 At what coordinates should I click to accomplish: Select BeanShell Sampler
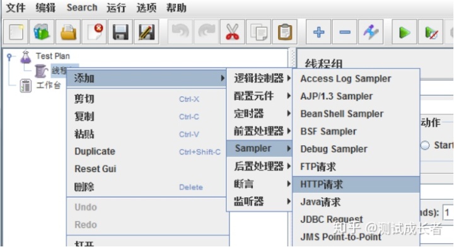(x=356, y=114)
